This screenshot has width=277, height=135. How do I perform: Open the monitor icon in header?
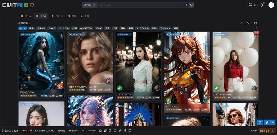point(250,5)
